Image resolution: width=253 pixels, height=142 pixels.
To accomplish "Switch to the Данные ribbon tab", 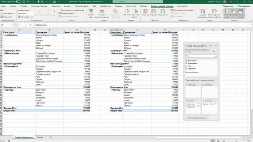I will coord(67,6).
